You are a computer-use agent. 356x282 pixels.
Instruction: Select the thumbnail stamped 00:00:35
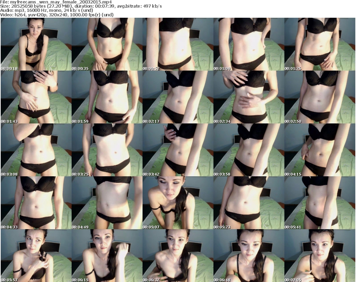(107, 44)
